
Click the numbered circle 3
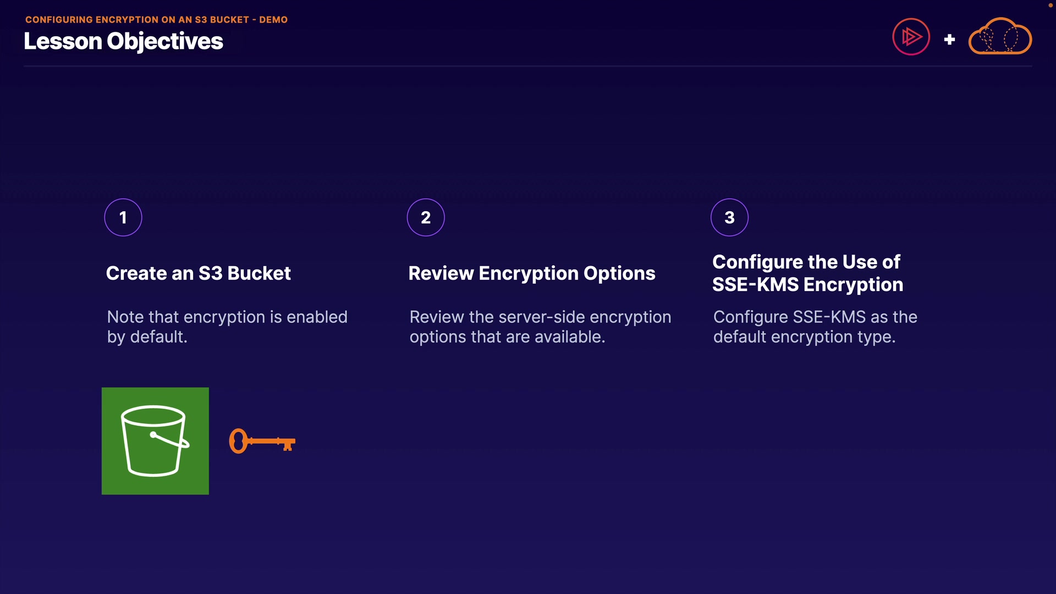pyautogui.click(x=729, y=217)
